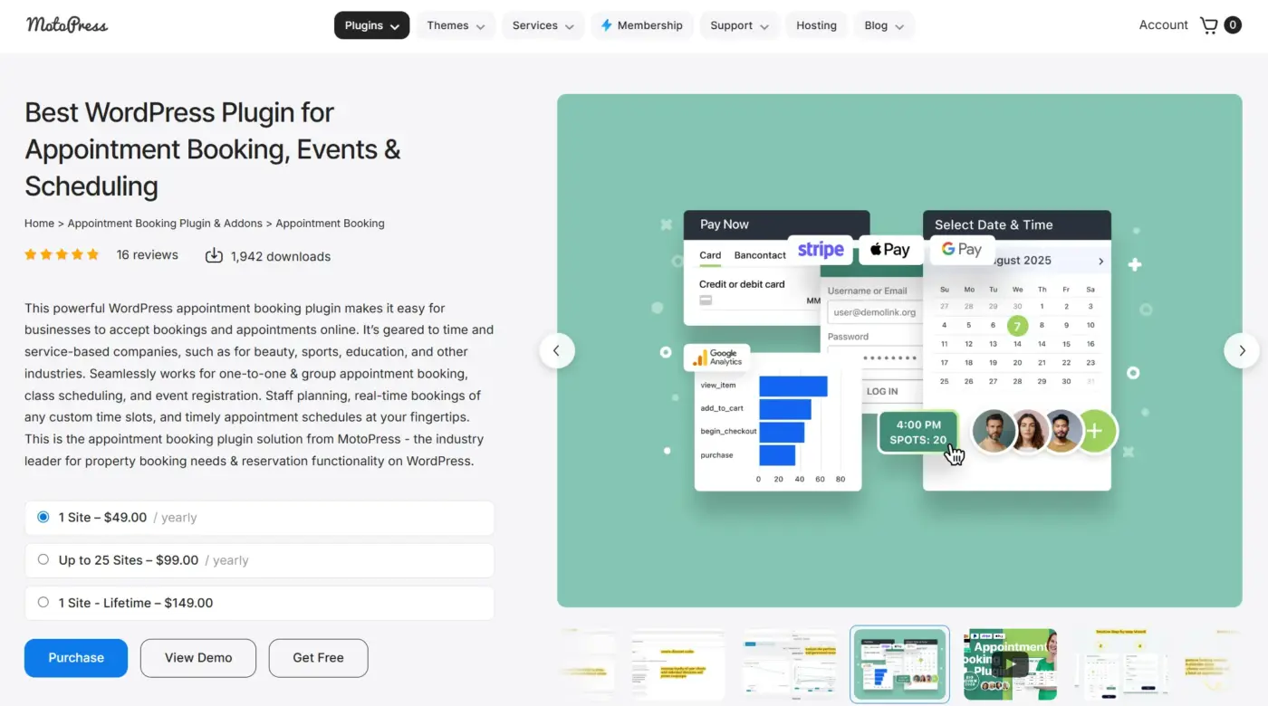
Task: Go to next slide arrow
Action: [x=1242, y=350]
